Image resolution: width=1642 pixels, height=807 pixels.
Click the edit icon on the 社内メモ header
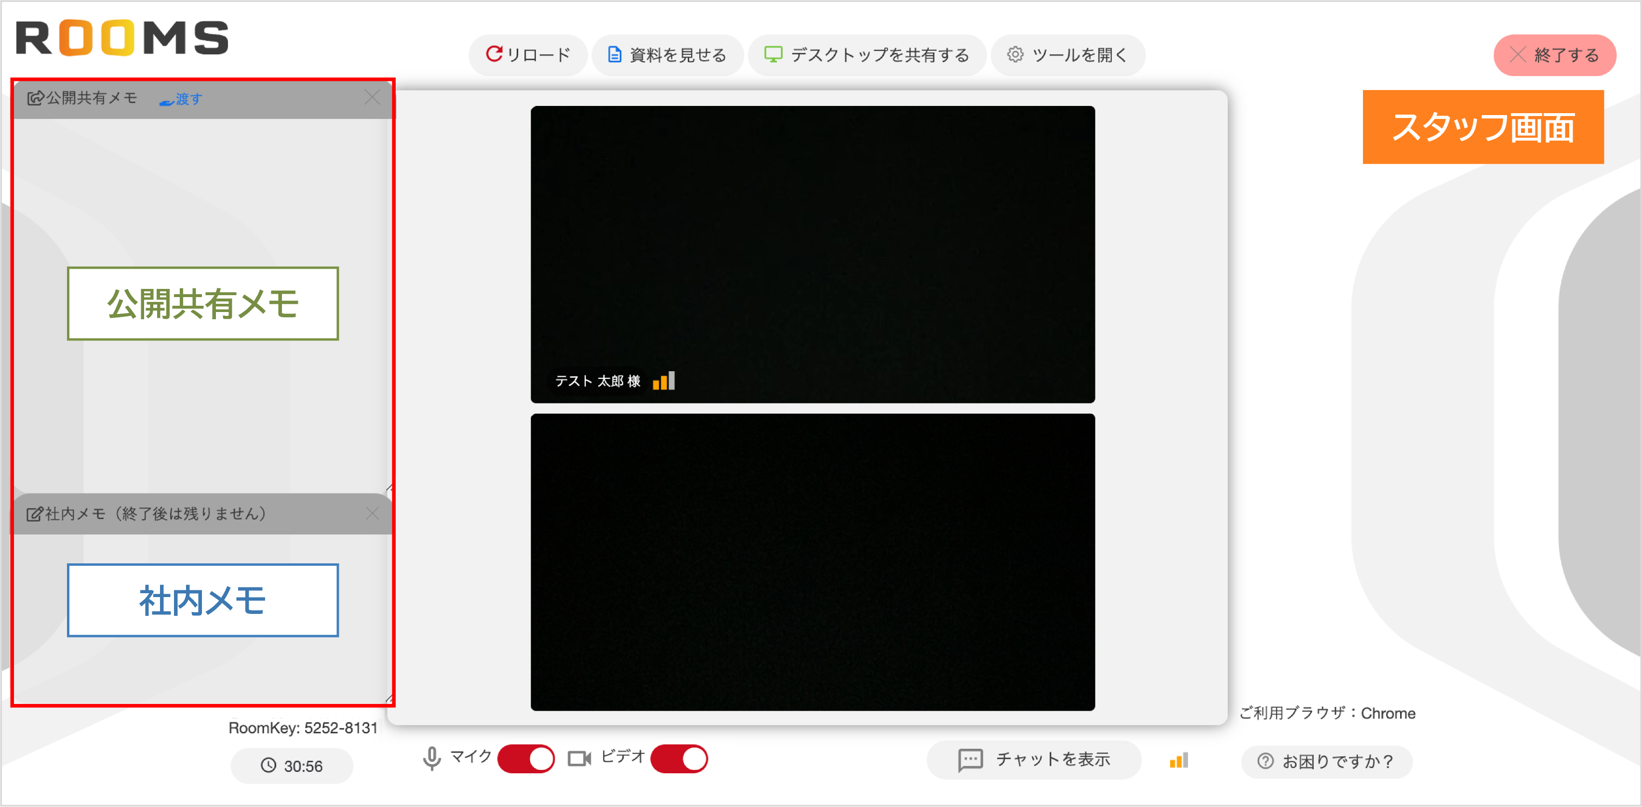click(35, 513)
